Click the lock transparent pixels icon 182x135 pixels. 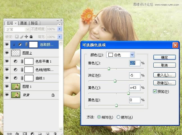click(17, 37)
